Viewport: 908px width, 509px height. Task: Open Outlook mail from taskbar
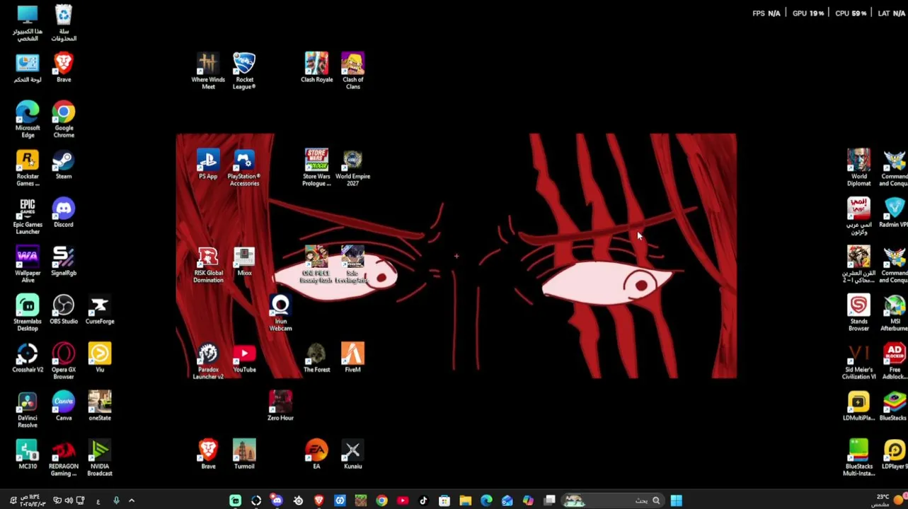[x=507, y=501]
